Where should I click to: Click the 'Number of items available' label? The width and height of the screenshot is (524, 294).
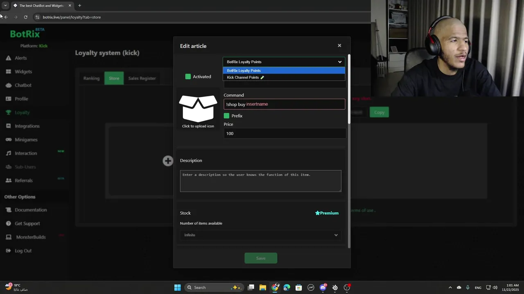tap(201, 223)
